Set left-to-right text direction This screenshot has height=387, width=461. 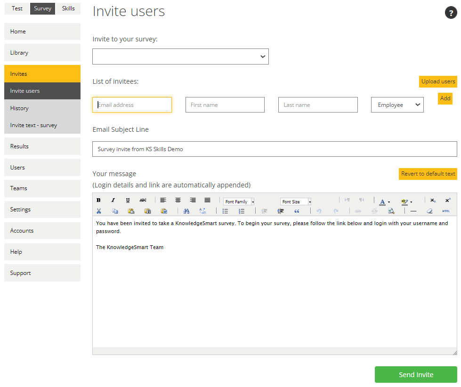click(x=347, y=200)
